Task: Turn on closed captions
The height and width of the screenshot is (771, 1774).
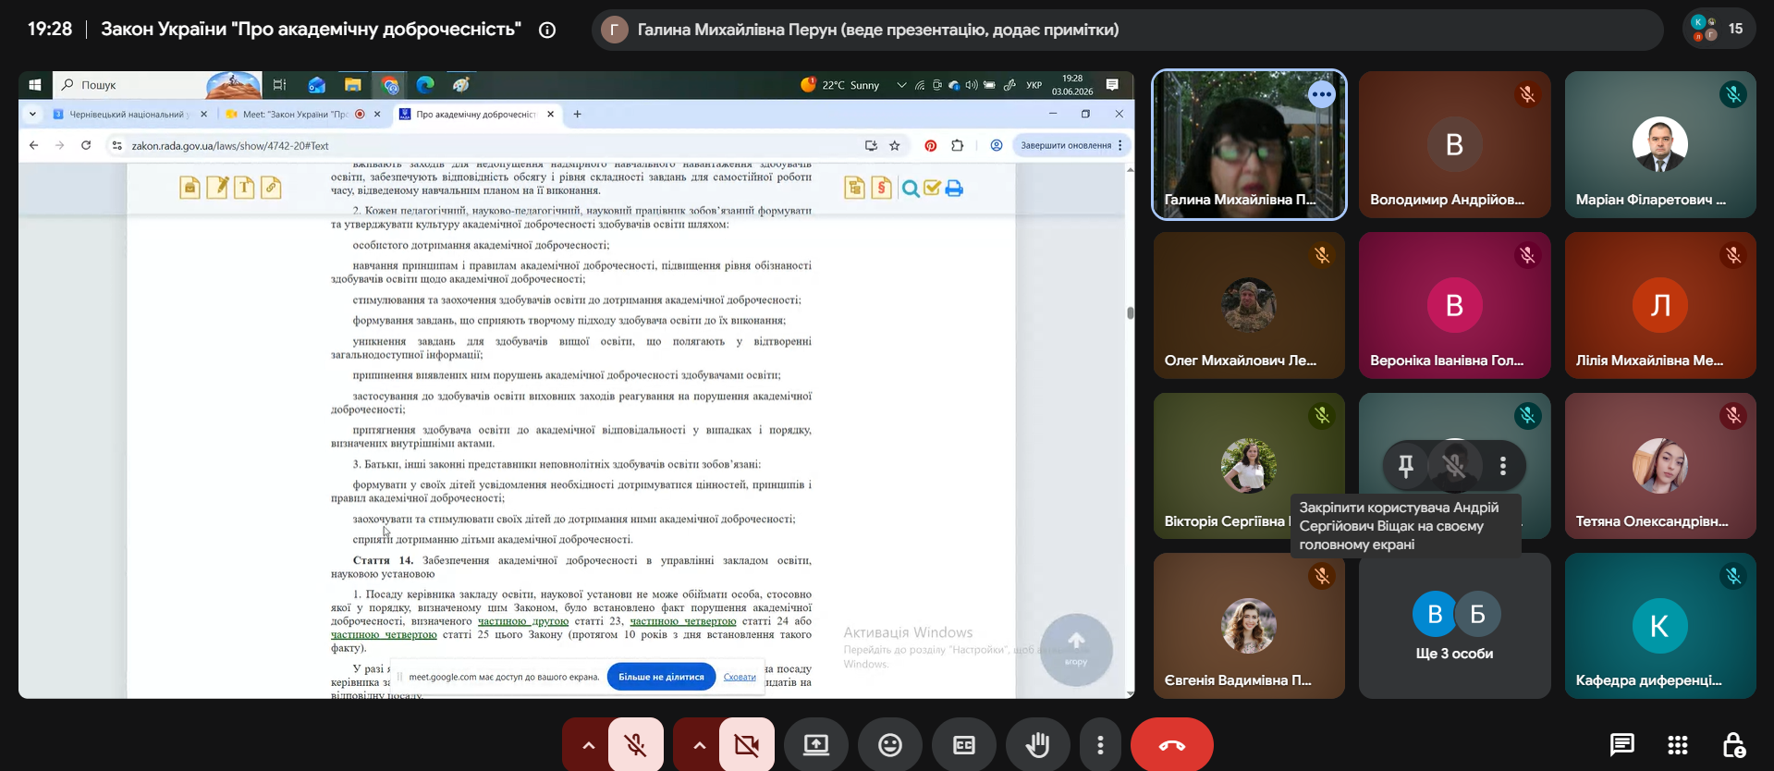Action: click(964, 745)
